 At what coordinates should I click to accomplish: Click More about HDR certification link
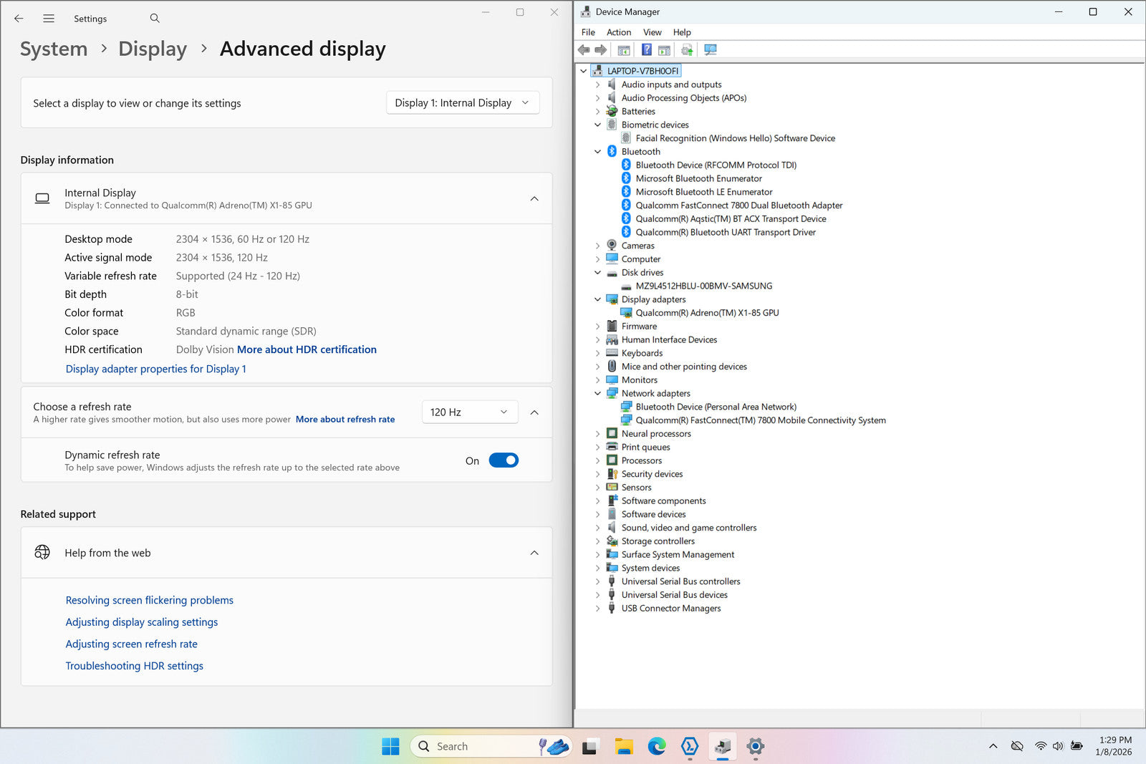tap(307, 349)
